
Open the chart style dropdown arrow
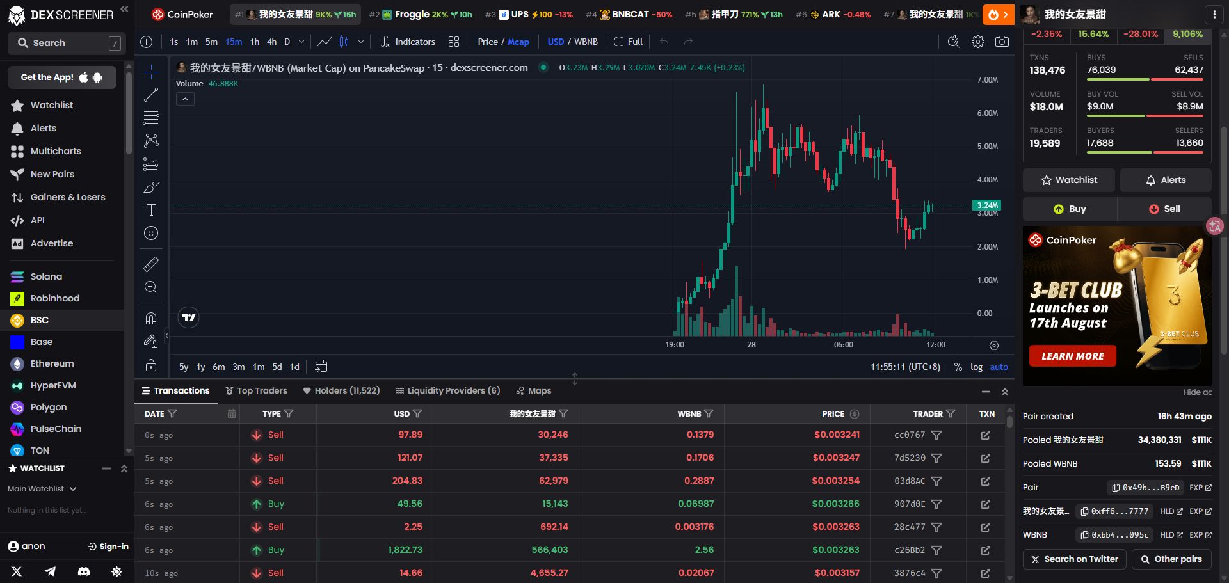(361, 42)
